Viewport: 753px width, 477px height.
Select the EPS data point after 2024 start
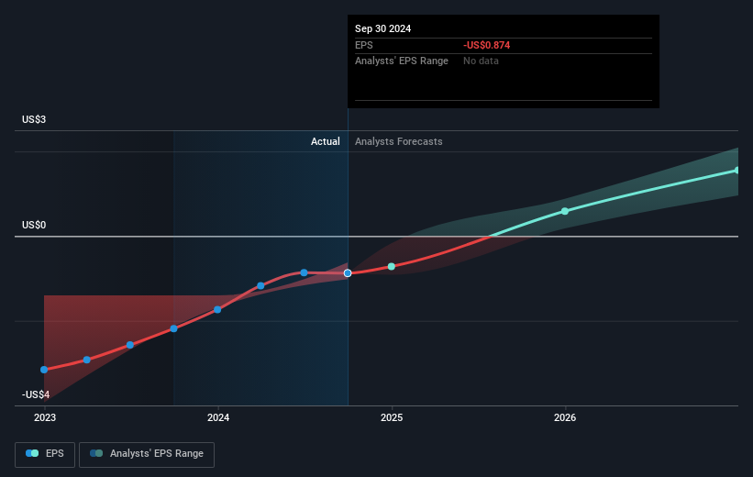tap(260, 285)
